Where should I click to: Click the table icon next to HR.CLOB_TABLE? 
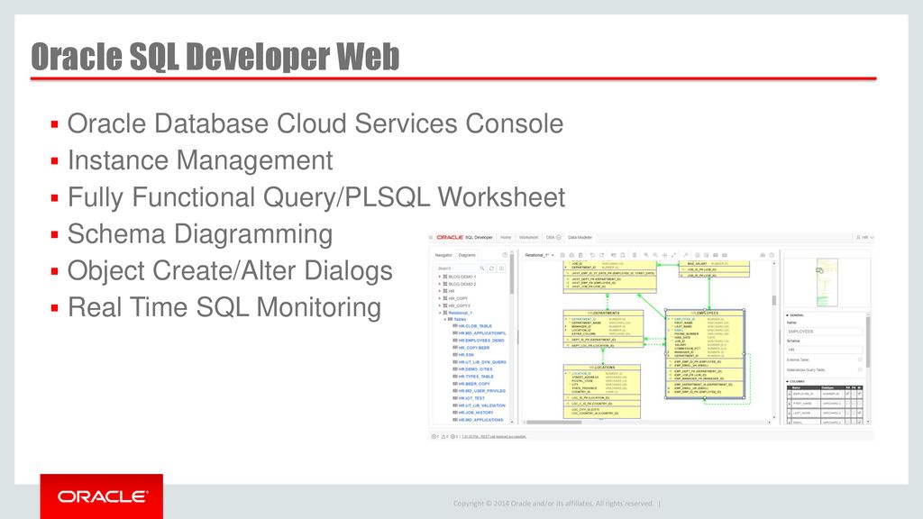(x=455, y=325)
